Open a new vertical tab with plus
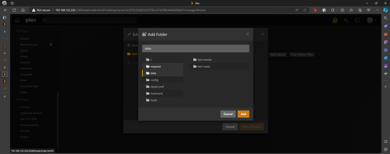 point(4,97)
